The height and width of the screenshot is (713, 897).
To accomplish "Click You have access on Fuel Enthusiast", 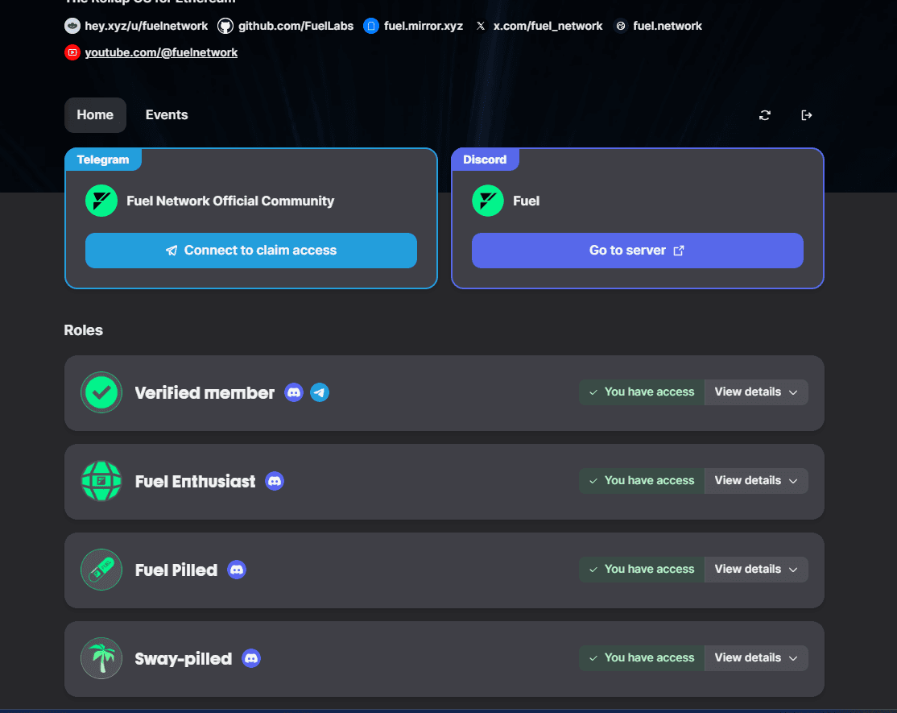I will tap(642, 481).
